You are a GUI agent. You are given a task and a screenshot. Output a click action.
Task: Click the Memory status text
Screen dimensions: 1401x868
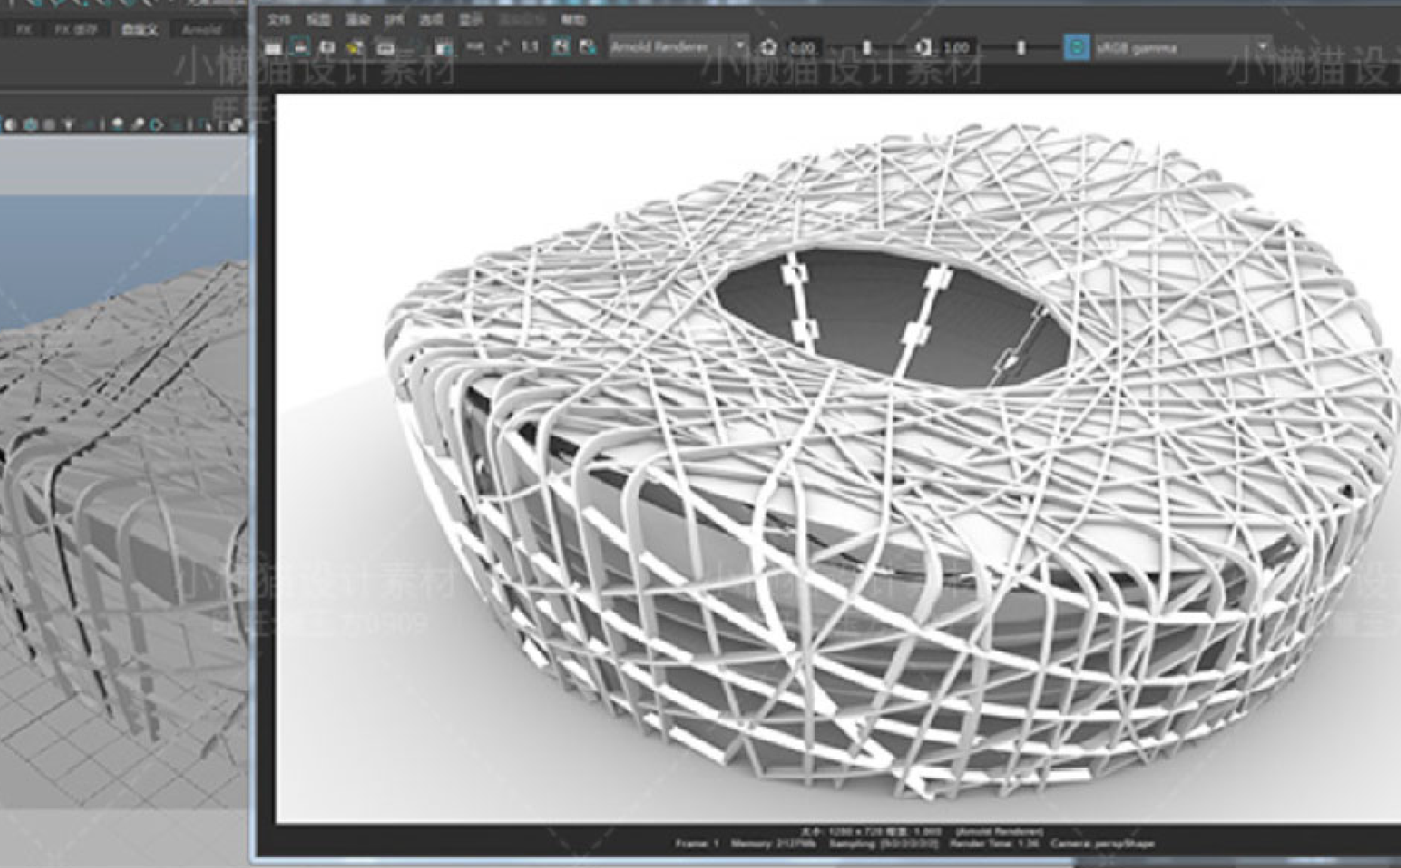772,844
